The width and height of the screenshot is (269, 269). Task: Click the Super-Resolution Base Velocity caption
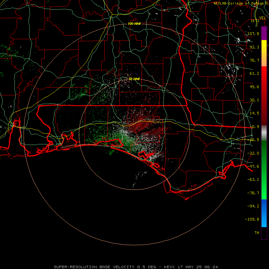[x=136, y=267]
